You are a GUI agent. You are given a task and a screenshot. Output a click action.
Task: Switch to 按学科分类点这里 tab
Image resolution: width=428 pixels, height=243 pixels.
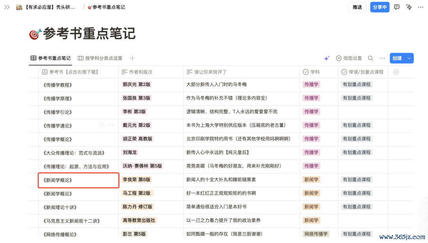coord(100,58)
